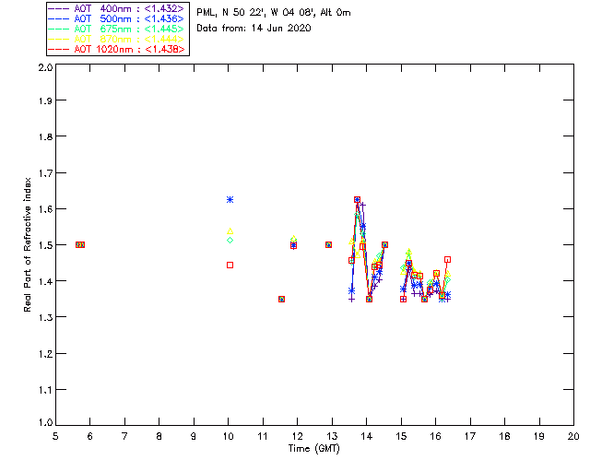Click the PML location header text
This screenshot has height=472, width=590.
coord(274,13)
